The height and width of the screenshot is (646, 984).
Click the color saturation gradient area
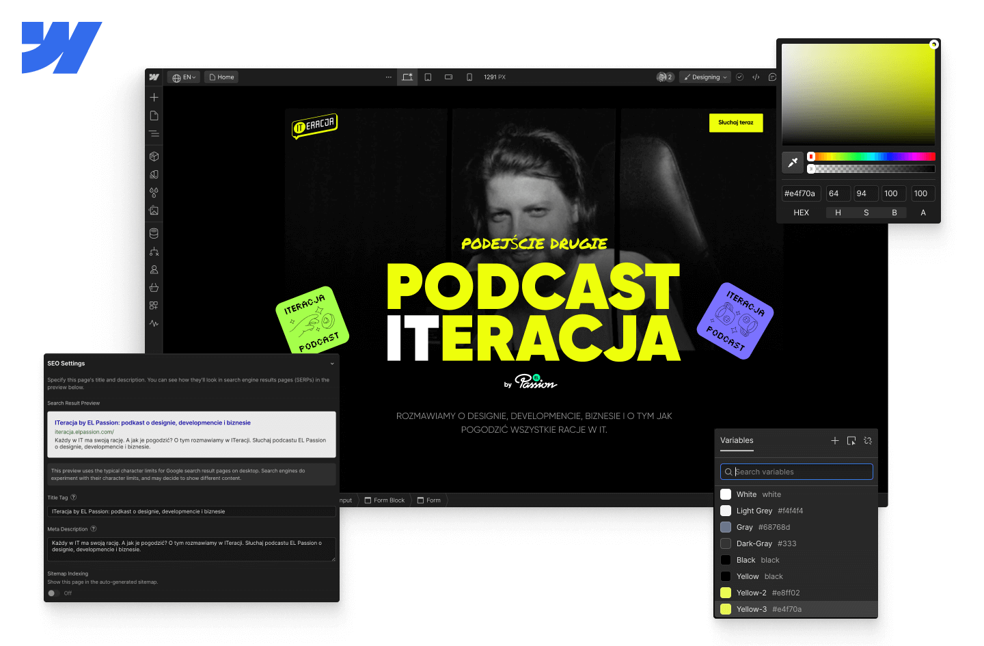(x=858, y=94)
